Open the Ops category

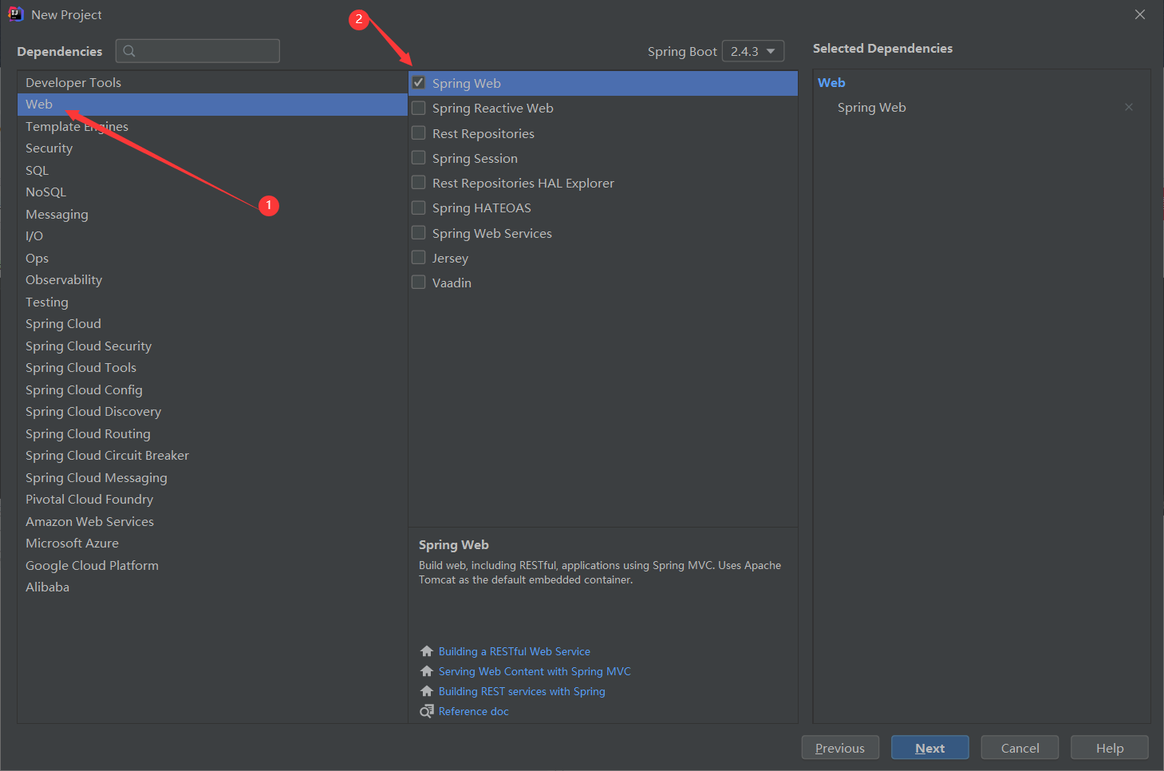pos(212,258)
